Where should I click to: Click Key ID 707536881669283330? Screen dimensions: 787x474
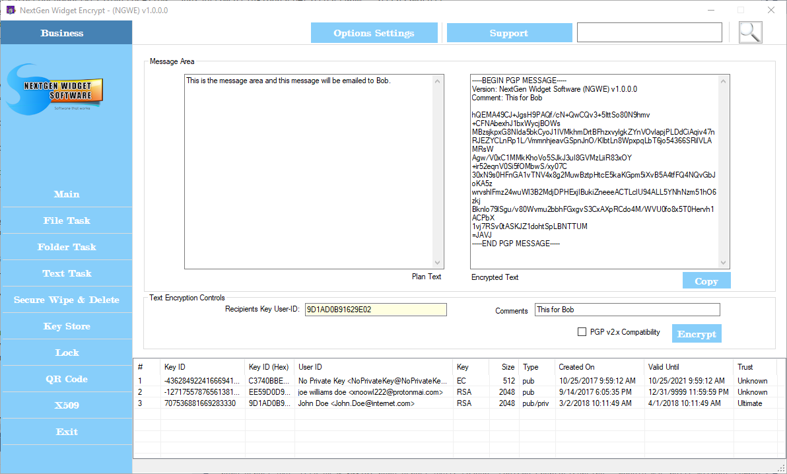coord(200,403)
